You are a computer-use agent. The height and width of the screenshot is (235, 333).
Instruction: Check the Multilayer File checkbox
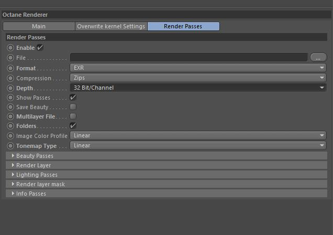click(x=73, y=116)
